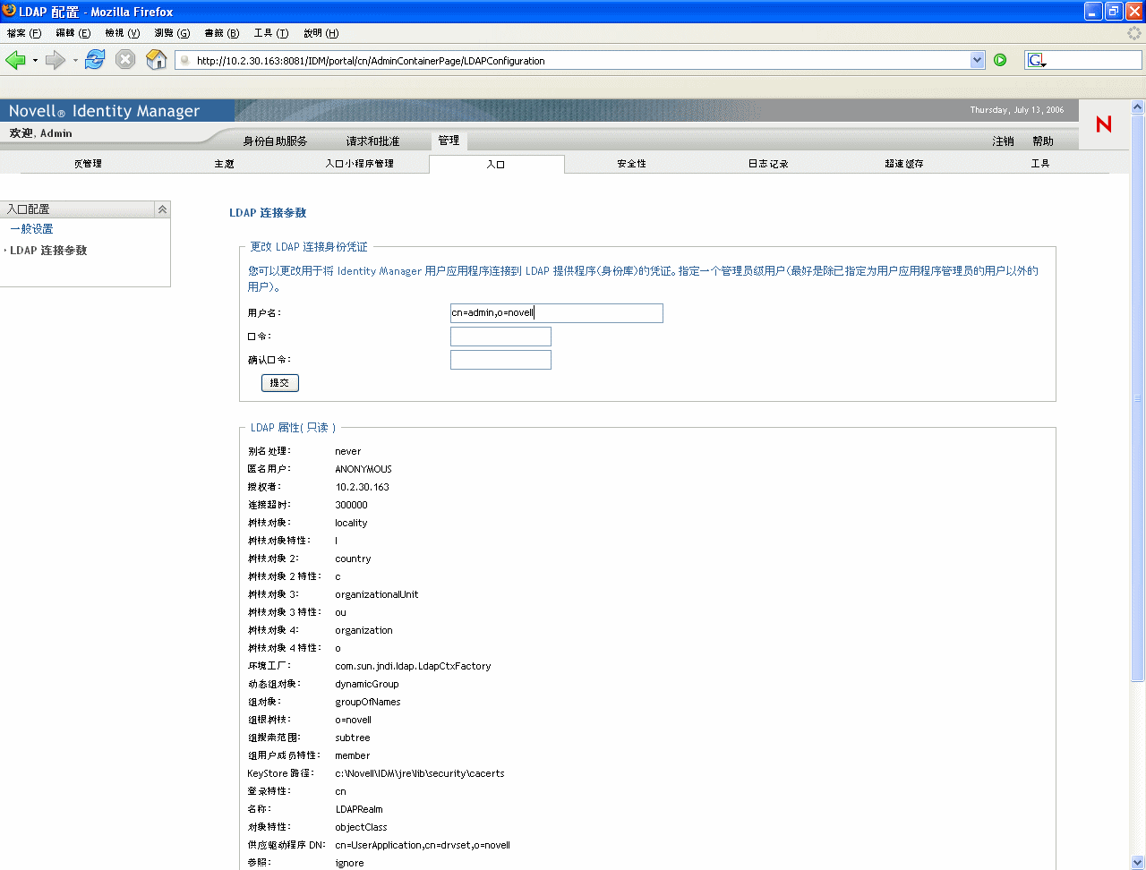Open the 日志记录 sub-tab
The height and width of the screenshot is (870, 1146).
tap(768, 164)
